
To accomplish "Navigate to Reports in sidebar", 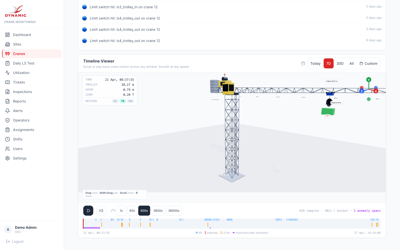I will point(19,101).
